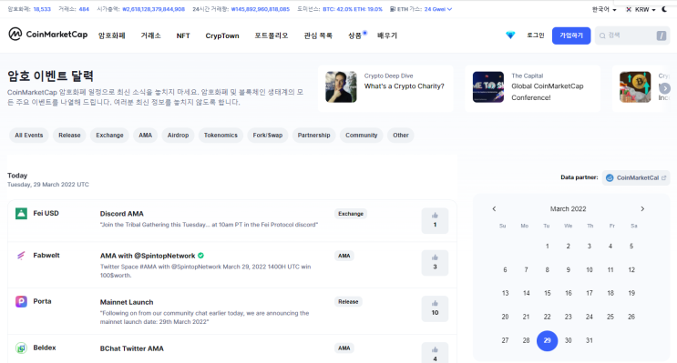Click the BTC dominance 42.0% link

pos(337,9)
